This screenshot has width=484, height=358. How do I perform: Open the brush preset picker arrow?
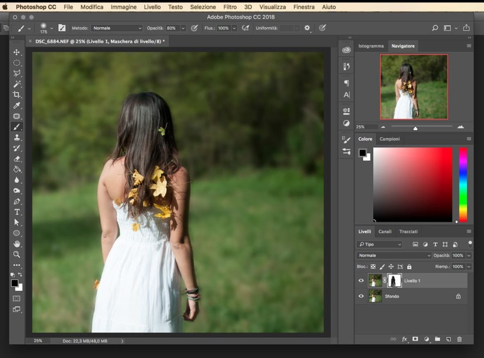click(52, 28)
